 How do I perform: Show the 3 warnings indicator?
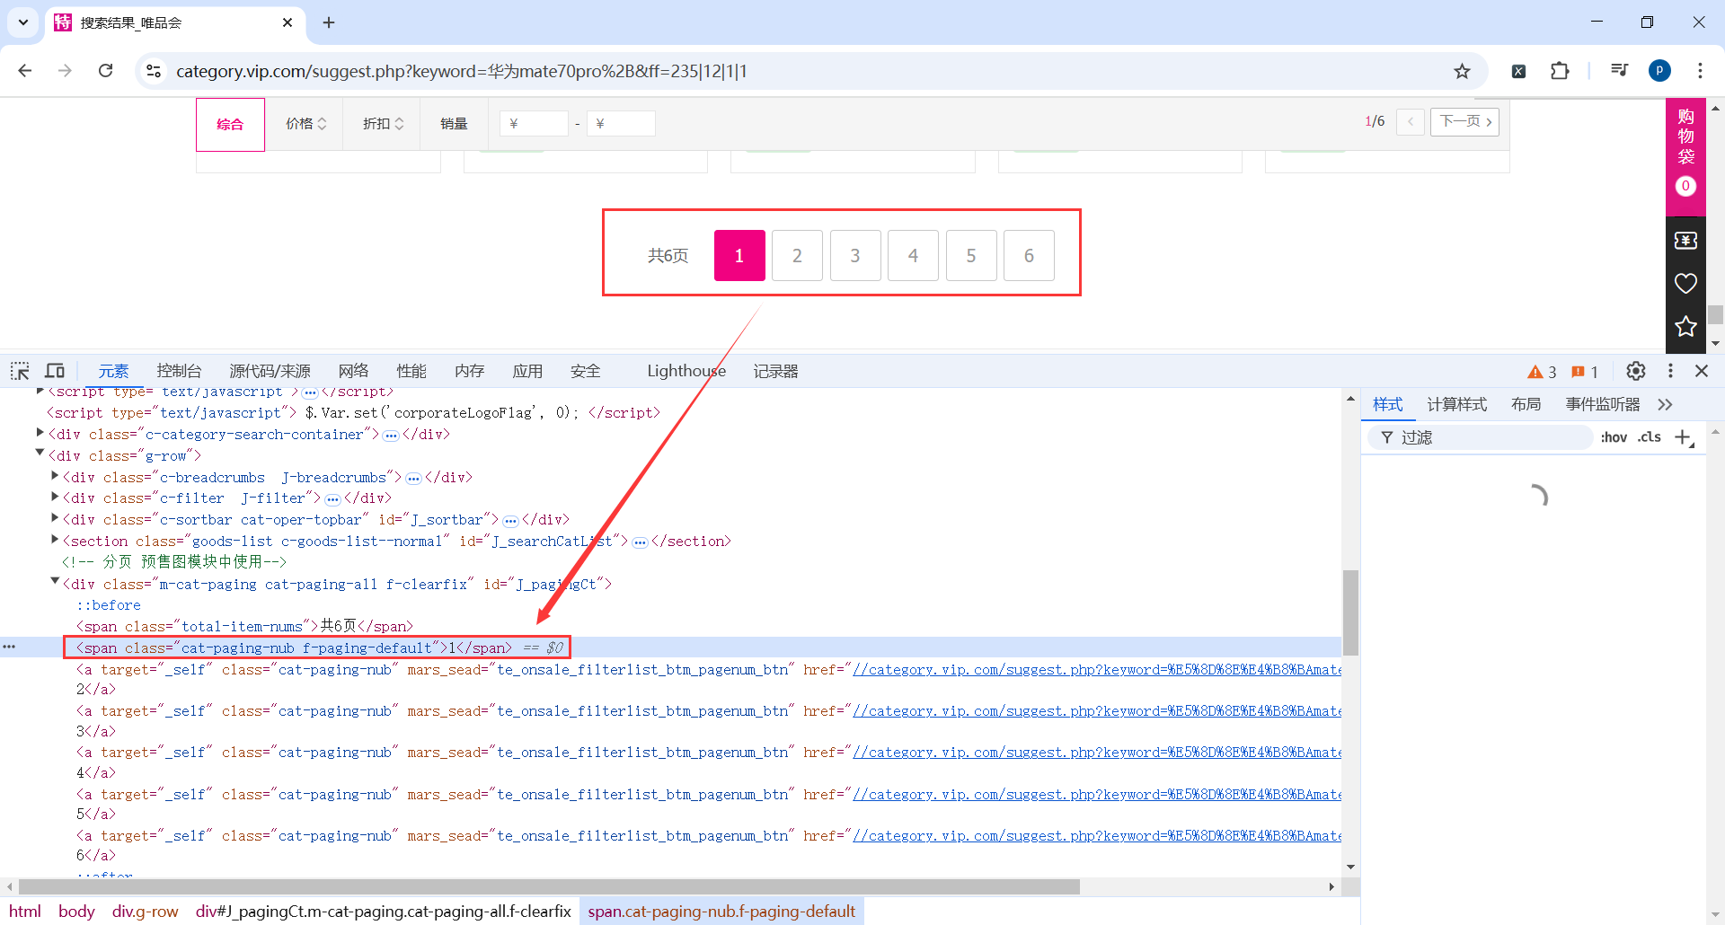coord(1542,372)
